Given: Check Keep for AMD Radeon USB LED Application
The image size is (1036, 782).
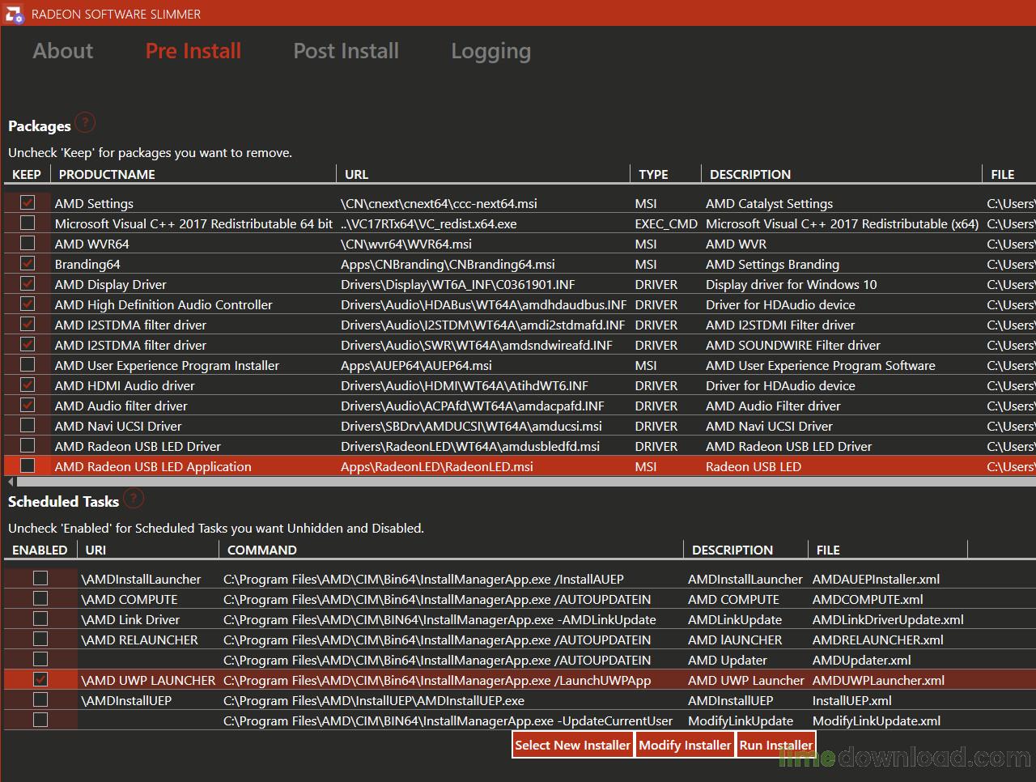Looking at the screenshot, I should point(28,465).
